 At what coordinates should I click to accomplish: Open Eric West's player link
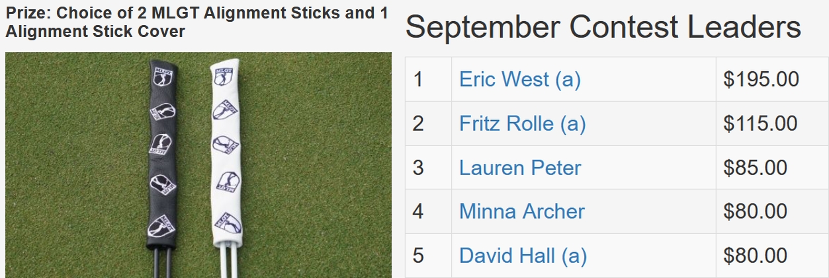coord(519,79)
